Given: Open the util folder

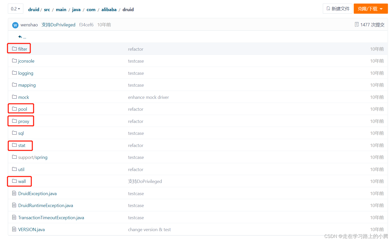Looking at the screenshot, I should (21, 170).
